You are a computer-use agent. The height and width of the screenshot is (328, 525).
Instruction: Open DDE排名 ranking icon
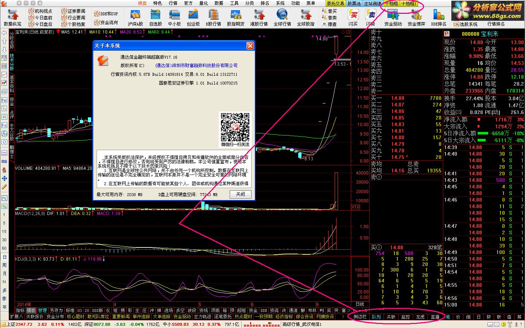pos(439,17)
